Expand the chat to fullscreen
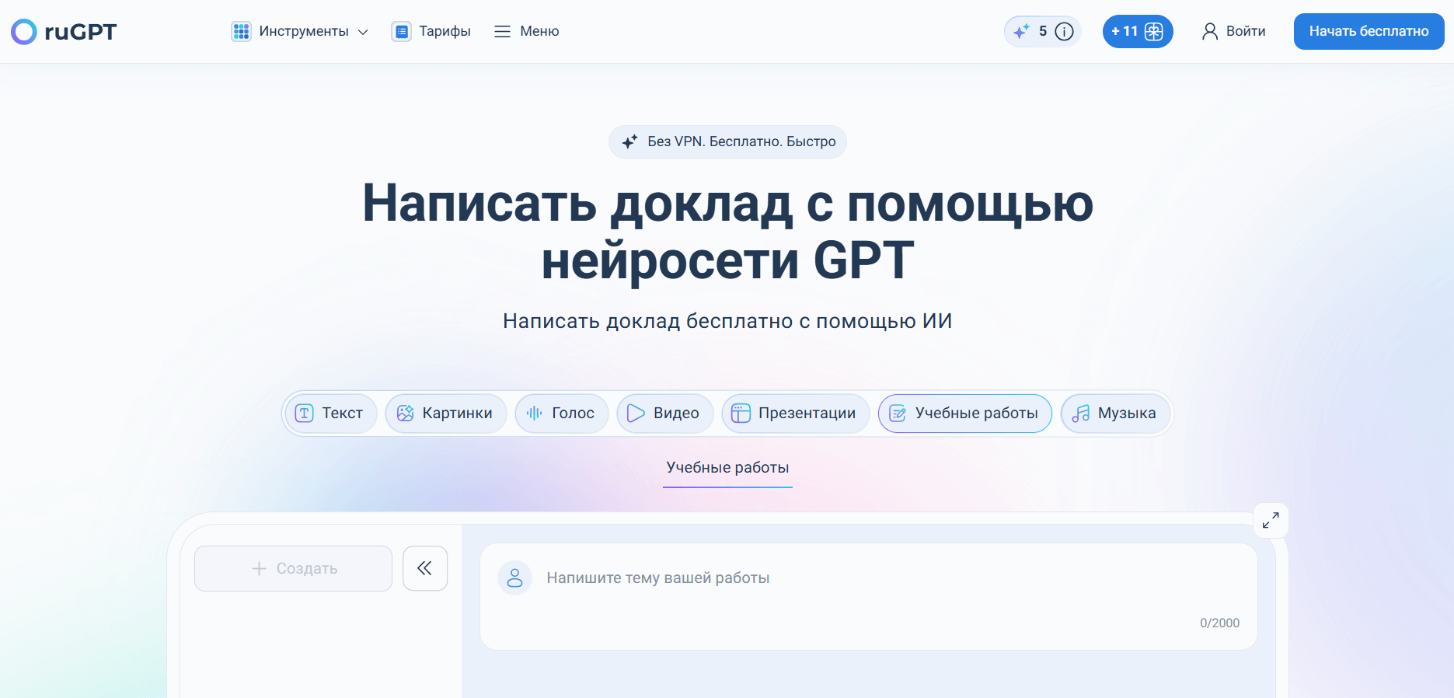This screenshot has width=1454, height=698. tap(1271, 521)
